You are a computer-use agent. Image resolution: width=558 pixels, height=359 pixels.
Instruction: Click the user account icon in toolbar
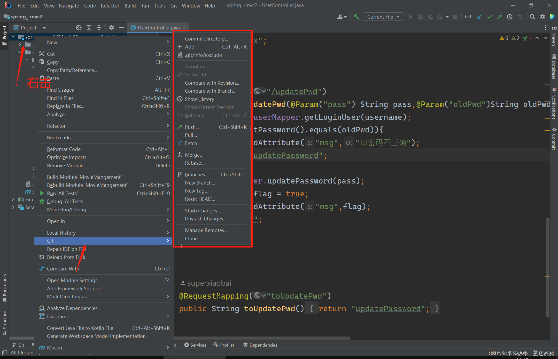pyautogui.click(x=342, y=17)
